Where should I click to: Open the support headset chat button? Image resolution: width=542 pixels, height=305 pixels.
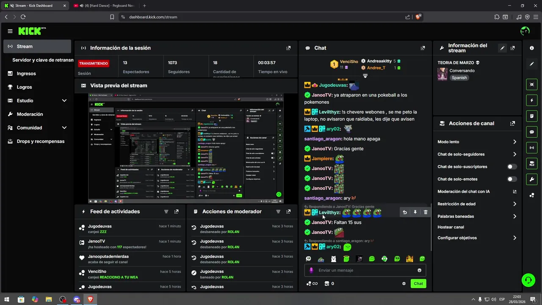click(528, 280)
